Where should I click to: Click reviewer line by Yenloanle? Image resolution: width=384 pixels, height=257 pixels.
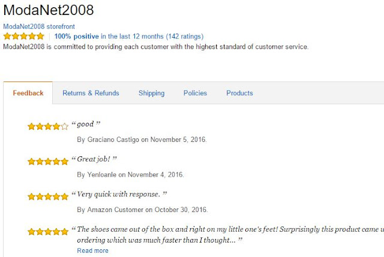(130, 175)
